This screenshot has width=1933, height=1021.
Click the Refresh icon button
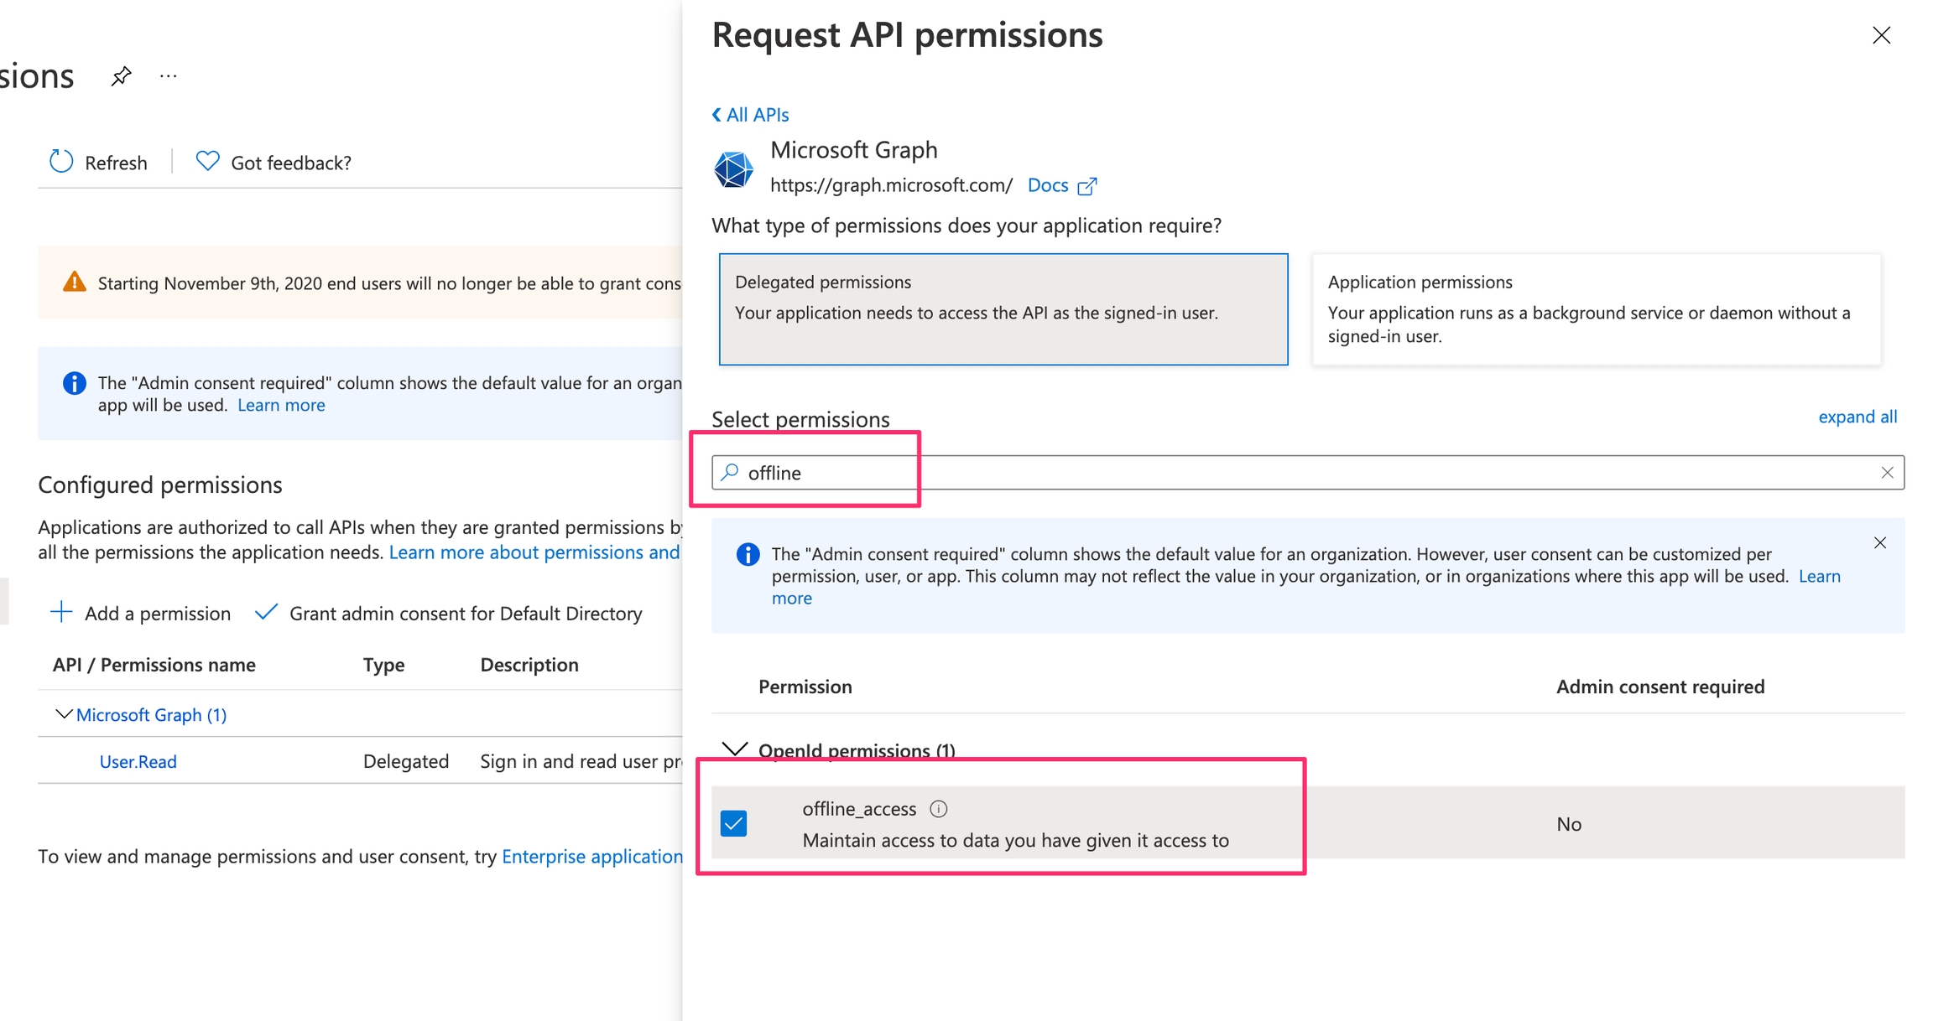(61, 162)
